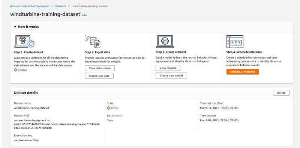300x148 pixels.
Task: Click the Data schema label
Action: click(x=115, y=116)
